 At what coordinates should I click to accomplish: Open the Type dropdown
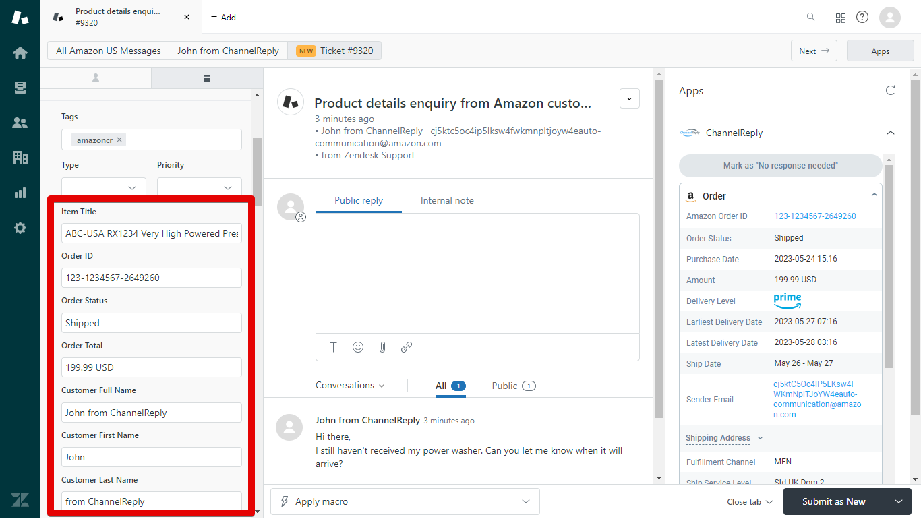pos(104,188)
